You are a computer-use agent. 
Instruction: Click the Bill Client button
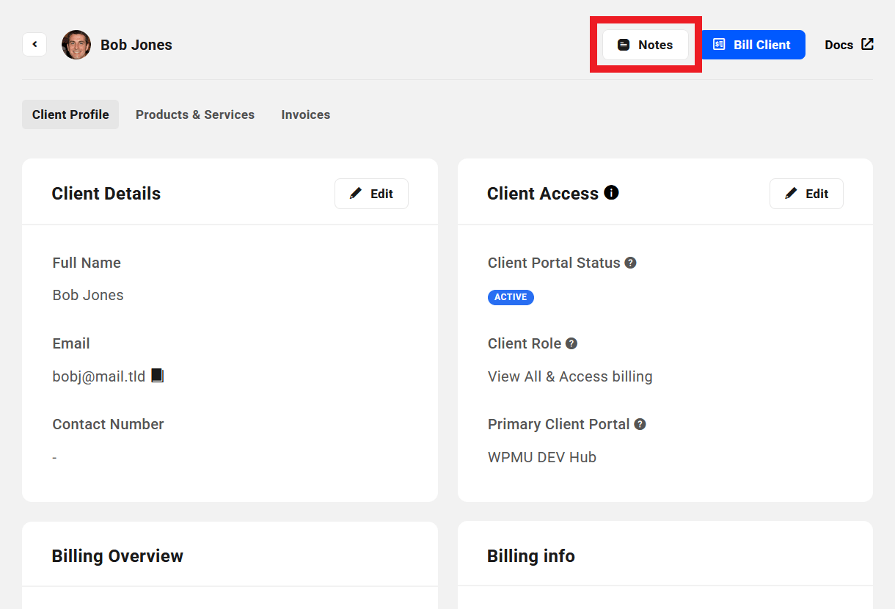(753, 45)
